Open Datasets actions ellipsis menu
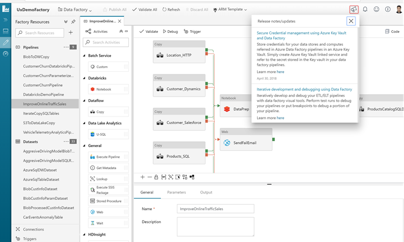This screenshot has height=242, width=404. pos(66,142)
